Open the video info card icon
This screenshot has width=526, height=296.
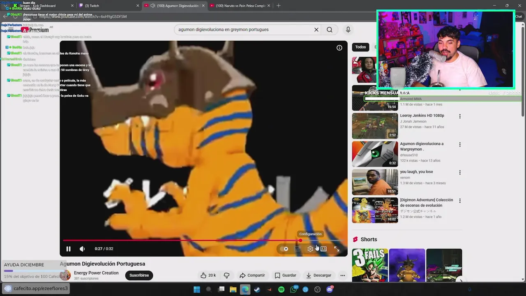(339, 48)
